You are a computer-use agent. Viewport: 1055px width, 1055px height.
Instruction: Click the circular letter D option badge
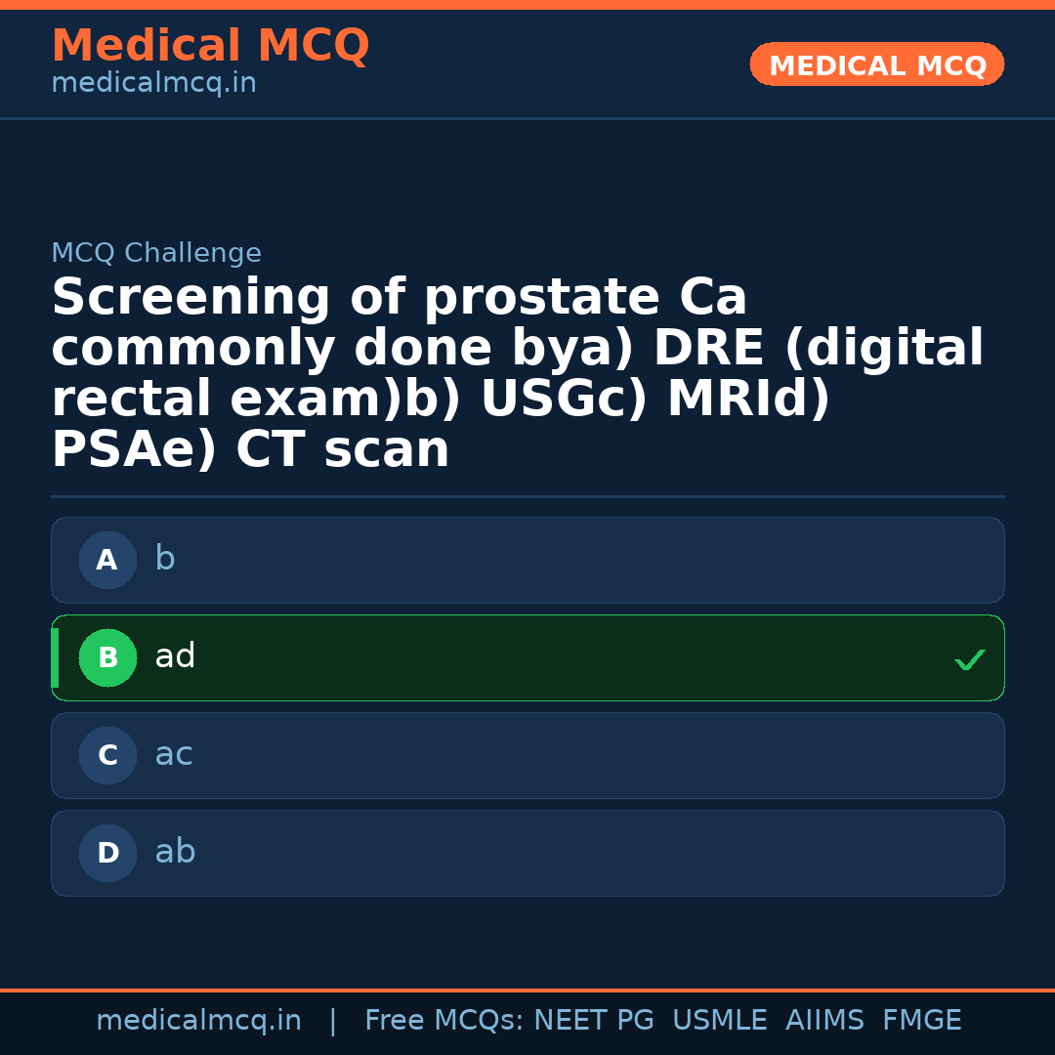(107, 854)
